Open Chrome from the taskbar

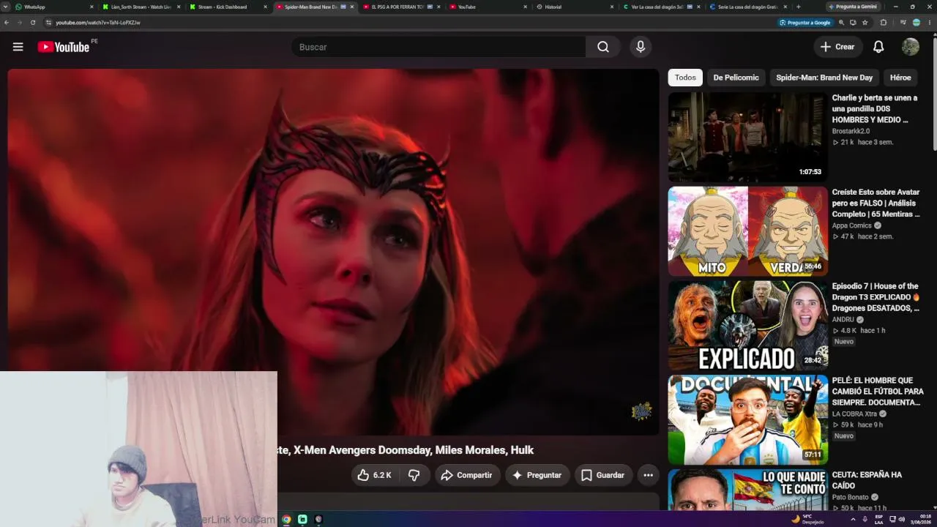[286, 519]
